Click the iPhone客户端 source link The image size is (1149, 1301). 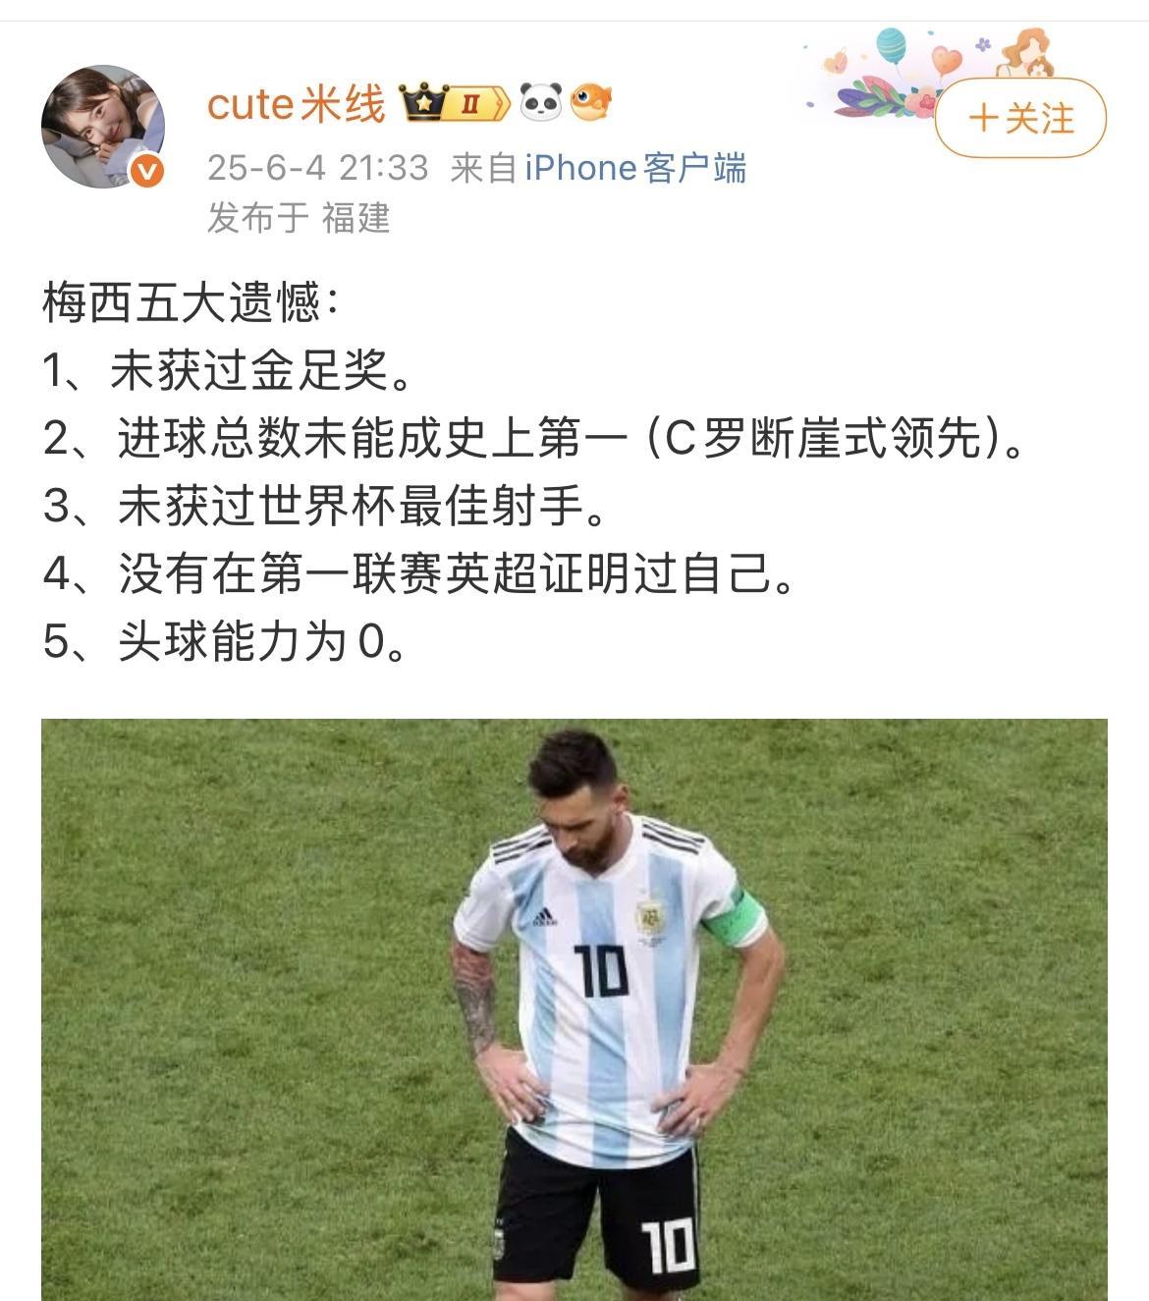pyautogui.click(x=635, y=169)
